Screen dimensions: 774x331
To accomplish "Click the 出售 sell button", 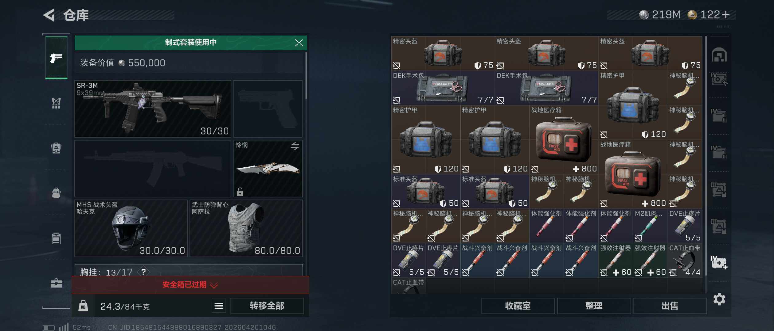I will click(x=670, y=306).
